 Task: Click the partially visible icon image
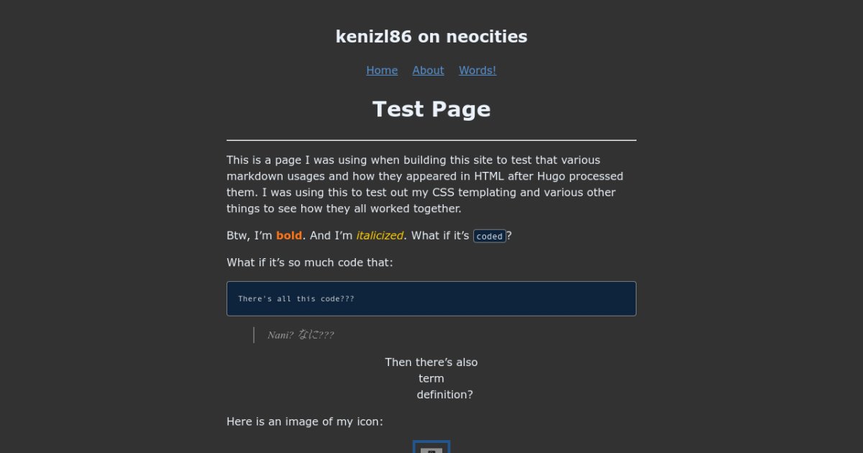point(431,447)
